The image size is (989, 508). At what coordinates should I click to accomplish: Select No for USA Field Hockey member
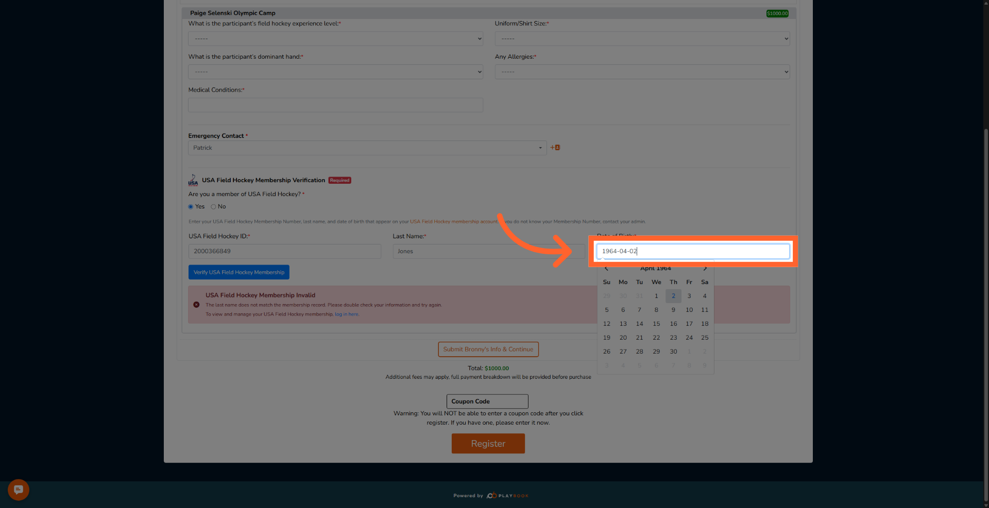(213, 207)
